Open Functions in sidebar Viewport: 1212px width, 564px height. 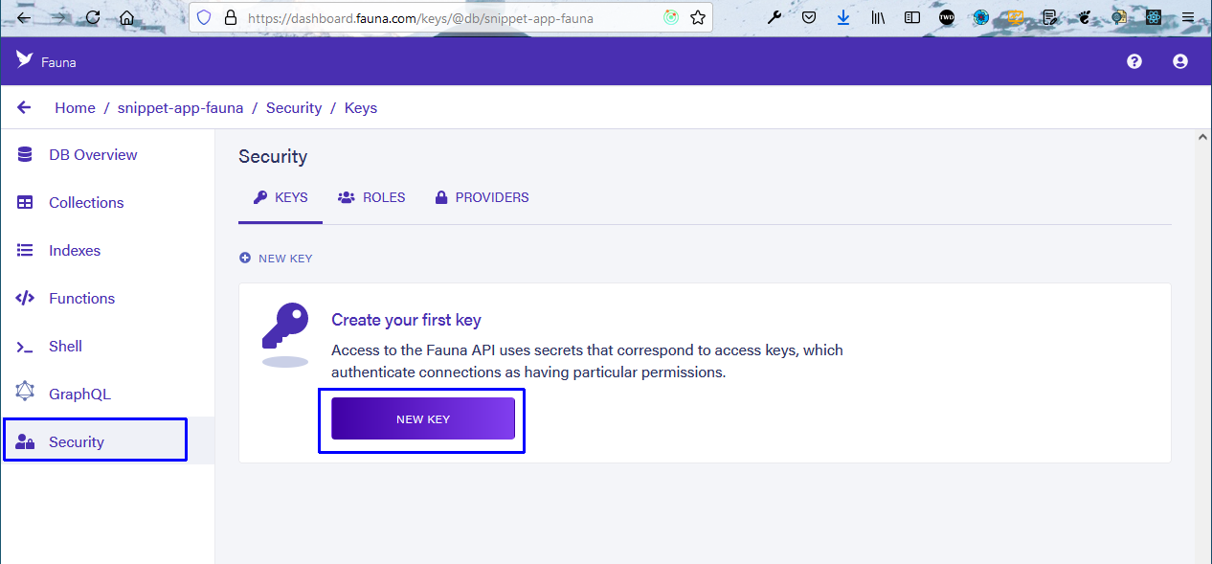[x=107, y=299]
